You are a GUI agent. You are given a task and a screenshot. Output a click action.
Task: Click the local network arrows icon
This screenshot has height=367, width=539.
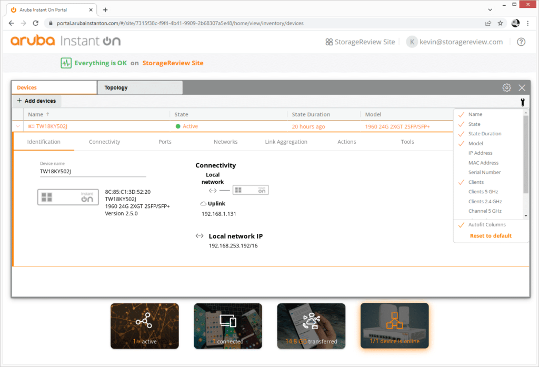pyautogui.click(x=213, y=190)
